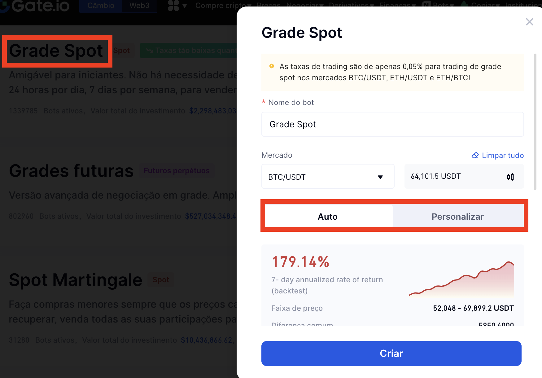Open the apps grid icon in the navbar
The image size is (542, 378).
(x=173, y=6)
